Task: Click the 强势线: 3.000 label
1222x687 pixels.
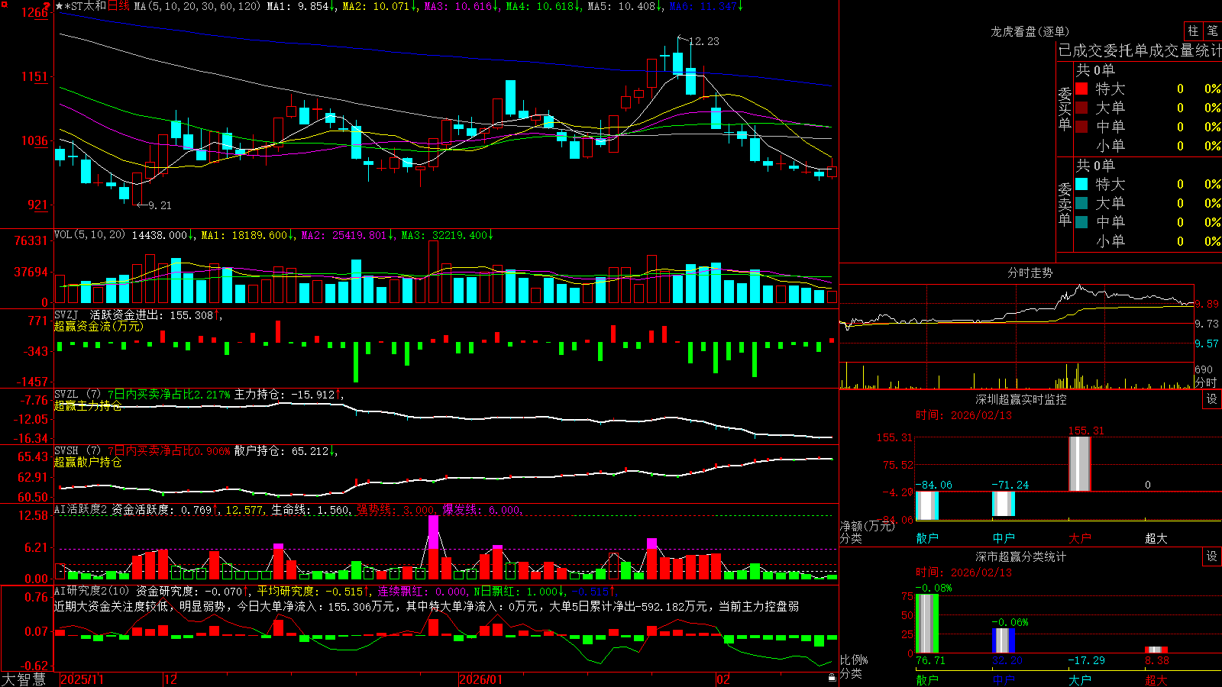Action: click(x=397, y=509)
